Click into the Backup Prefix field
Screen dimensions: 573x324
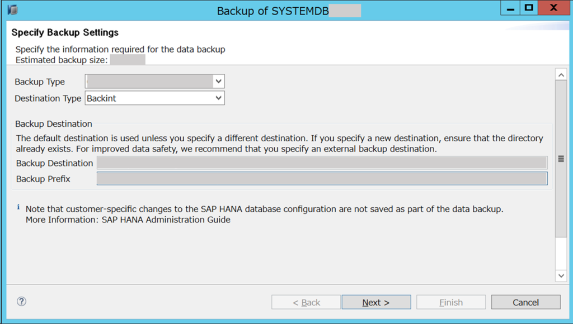coord(322,178)
